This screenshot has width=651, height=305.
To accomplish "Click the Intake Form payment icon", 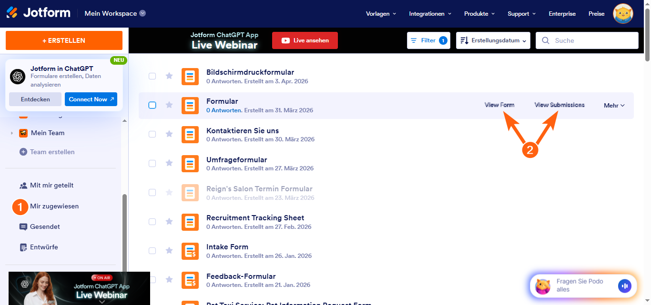I will pos(190,251).
